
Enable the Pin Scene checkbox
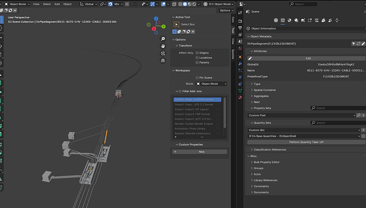click(197, 78)
